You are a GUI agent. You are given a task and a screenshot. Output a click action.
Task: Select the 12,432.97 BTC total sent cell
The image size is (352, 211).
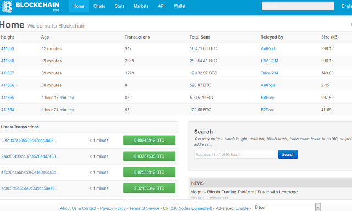[x=204, y=73]
